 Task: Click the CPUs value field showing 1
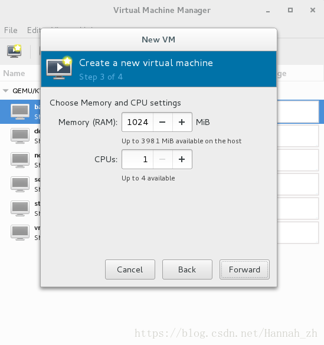tap(138, 159)
